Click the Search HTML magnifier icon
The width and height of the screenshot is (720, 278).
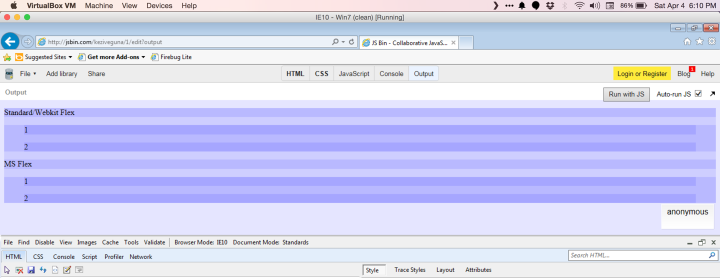tap(712, 255)
